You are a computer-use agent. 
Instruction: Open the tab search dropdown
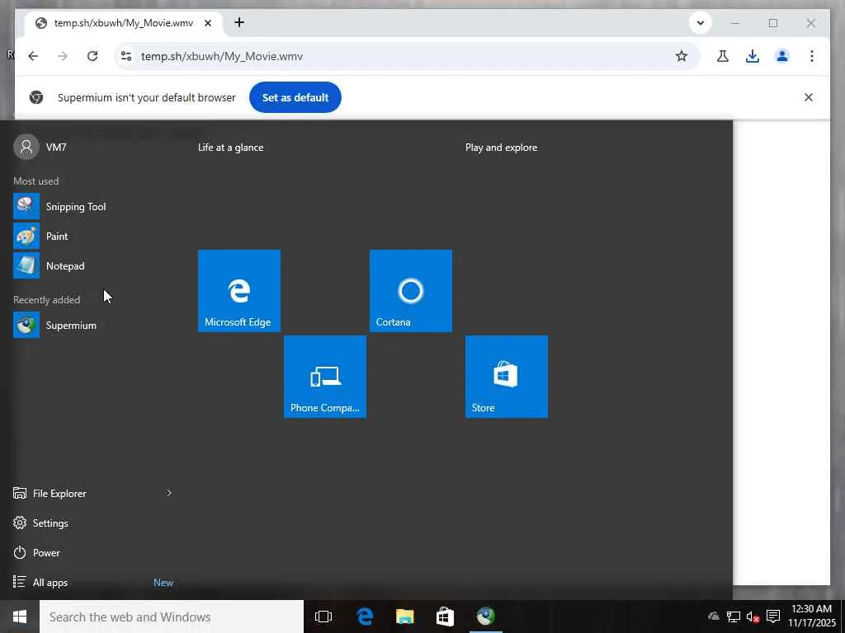701,23
